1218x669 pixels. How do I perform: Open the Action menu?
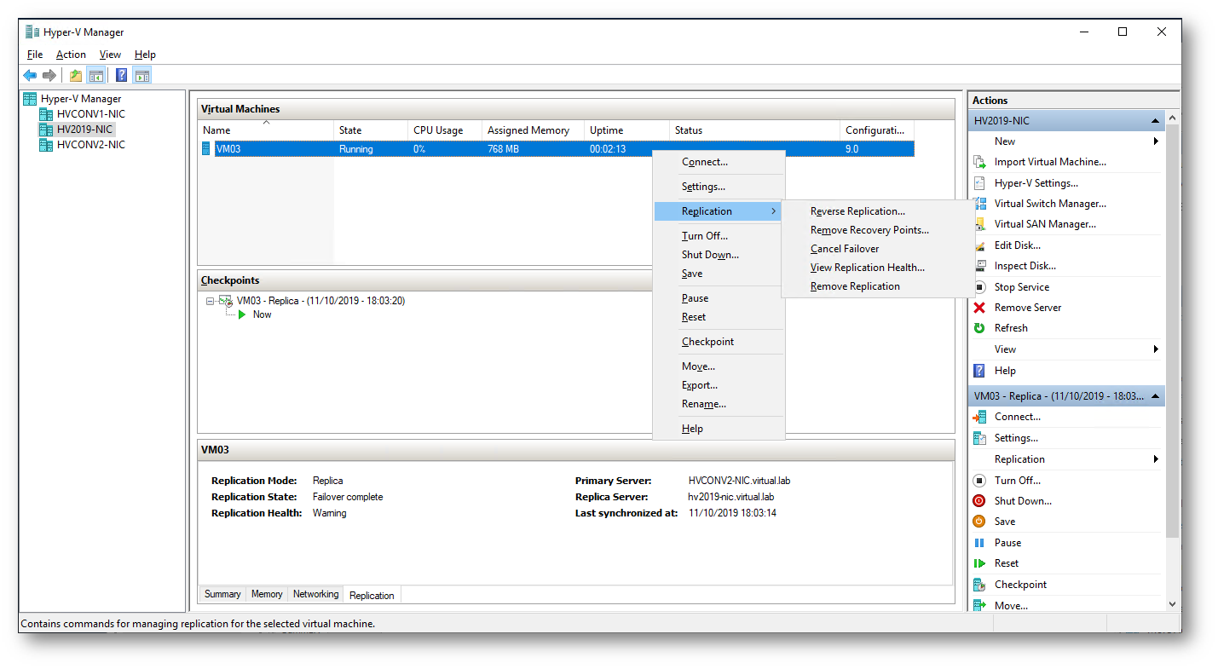(x=71, y=55)
